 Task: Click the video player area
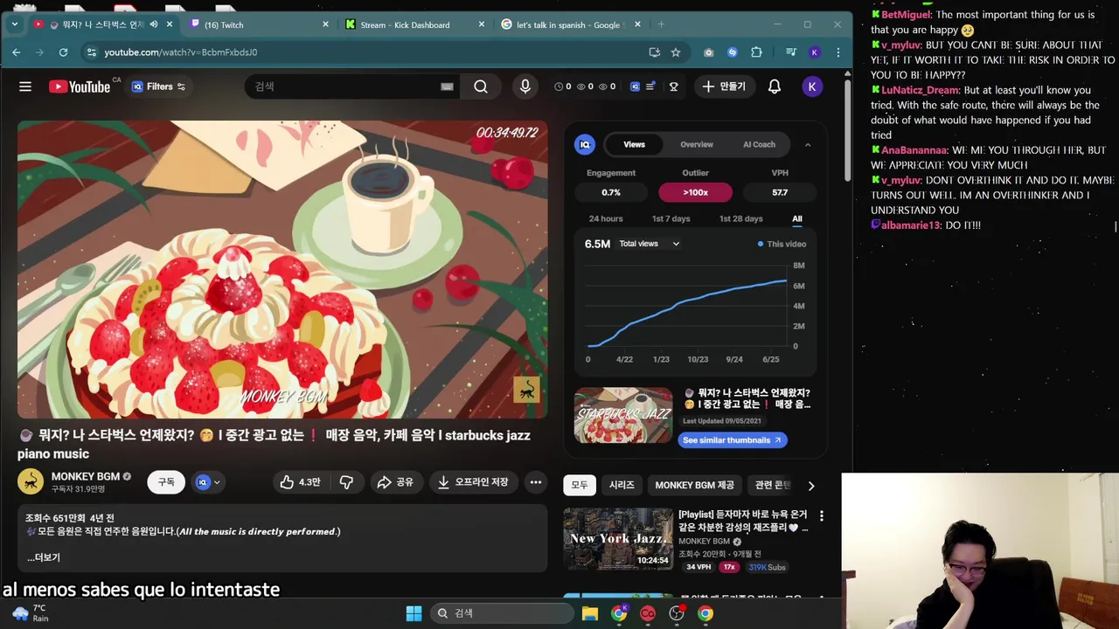[282, 270]
